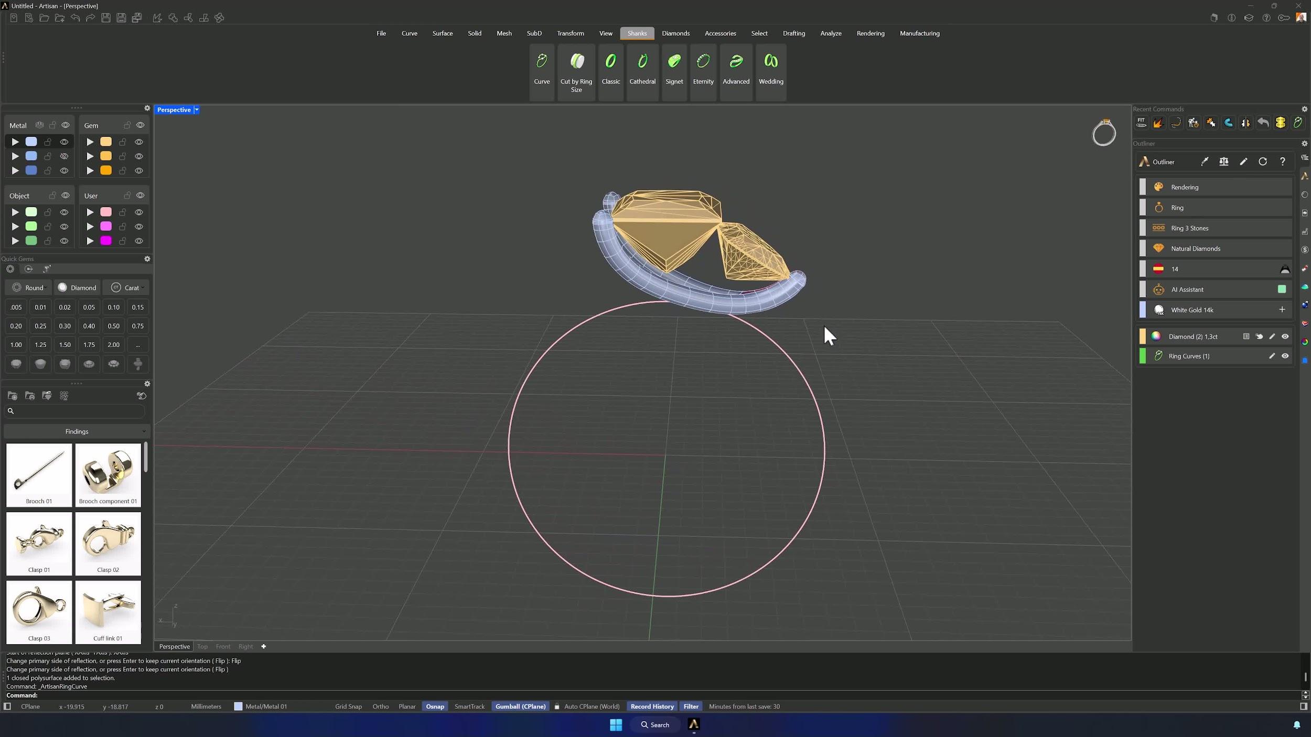Image resolution: width=1311 pixels, height=737 pixels.
Task: Toggle Planar mode
Action: click(x=407, y=707)
